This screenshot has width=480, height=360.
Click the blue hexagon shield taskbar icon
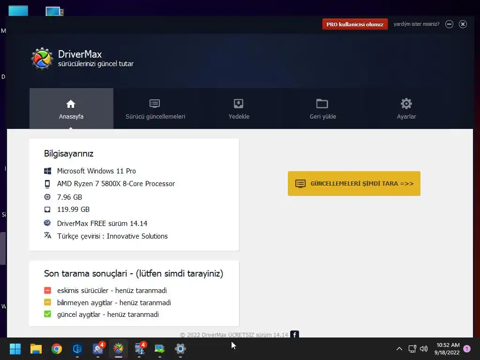point(77,349)
